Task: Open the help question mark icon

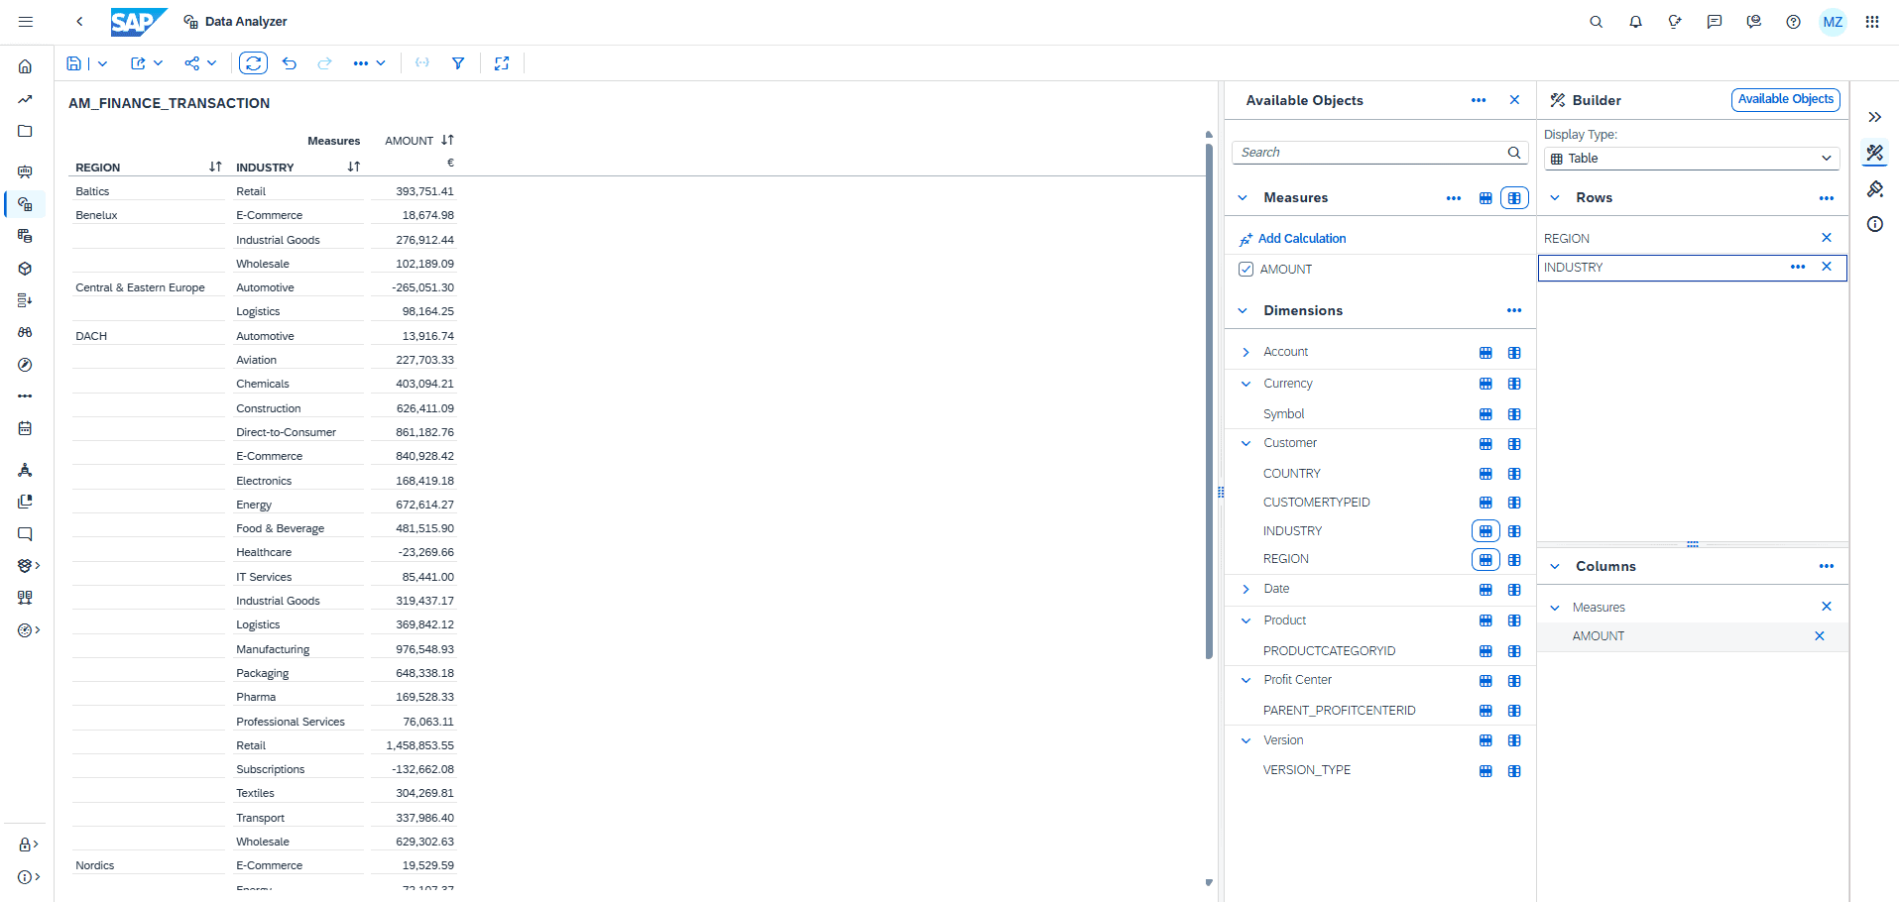Action: [x=1793, y=22]
